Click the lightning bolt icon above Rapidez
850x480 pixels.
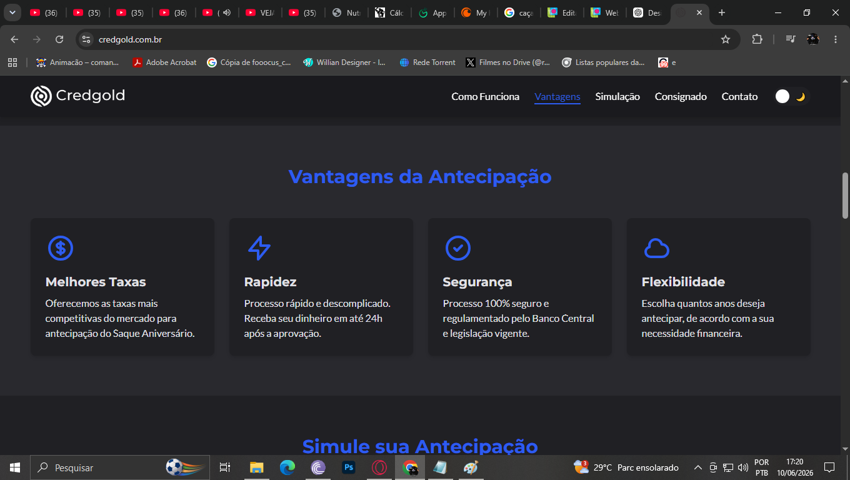point(259,248)
